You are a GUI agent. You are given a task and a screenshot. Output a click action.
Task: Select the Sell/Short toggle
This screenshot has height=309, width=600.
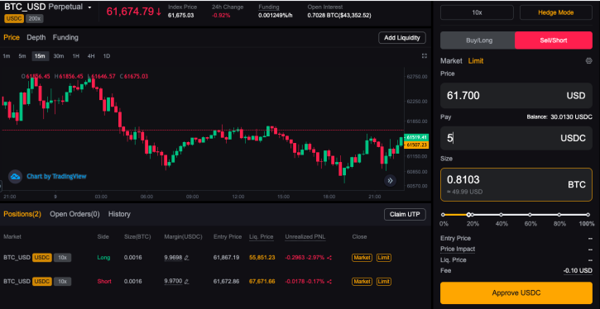[x=554, y=40]
